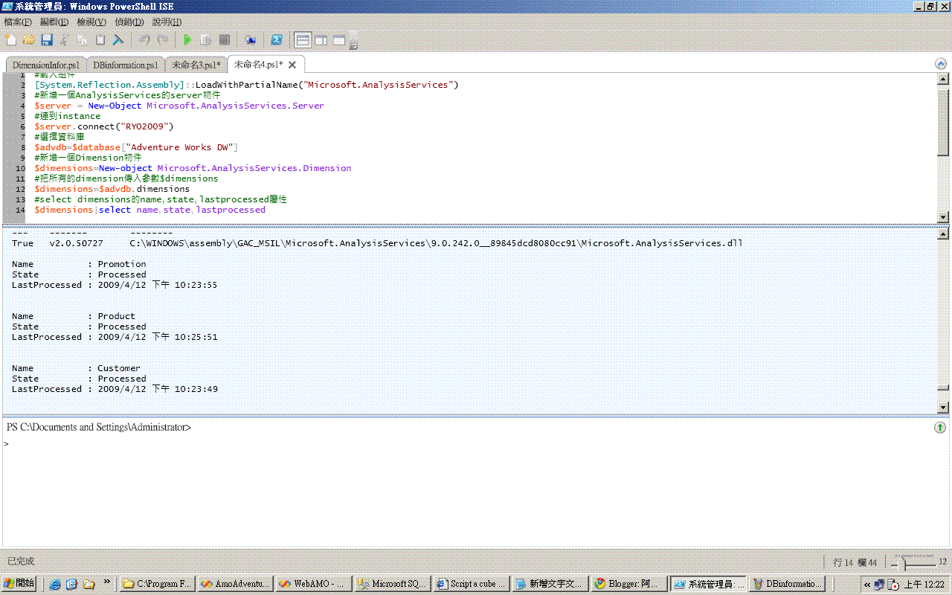Switch to Blogger Chrome taskbar window
The width and height of the screenshot is (952, 595).
pos(629,584)
